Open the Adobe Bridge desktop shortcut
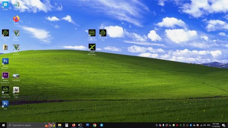This screenshot has width=228, height=128. point(5,6)
